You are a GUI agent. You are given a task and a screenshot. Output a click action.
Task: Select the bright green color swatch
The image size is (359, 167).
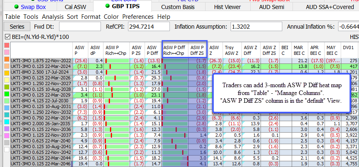point(7,94)
